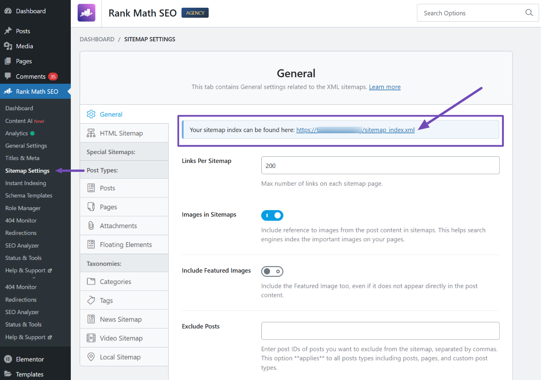This screenshot has width=541, height=380.
Task: Click the Rank Math SEO sidebar icon
Action: click(x=8, y=91)
